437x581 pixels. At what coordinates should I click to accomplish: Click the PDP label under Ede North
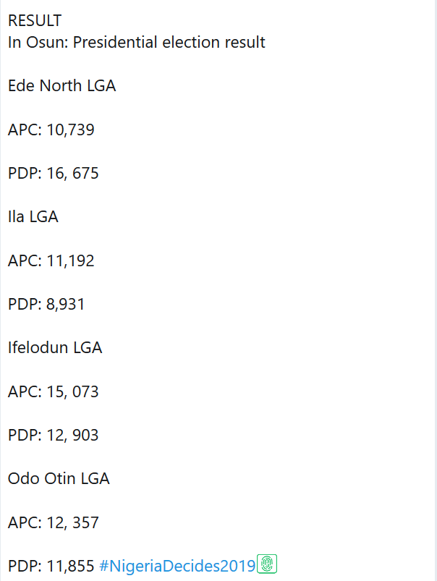[23, 174]
